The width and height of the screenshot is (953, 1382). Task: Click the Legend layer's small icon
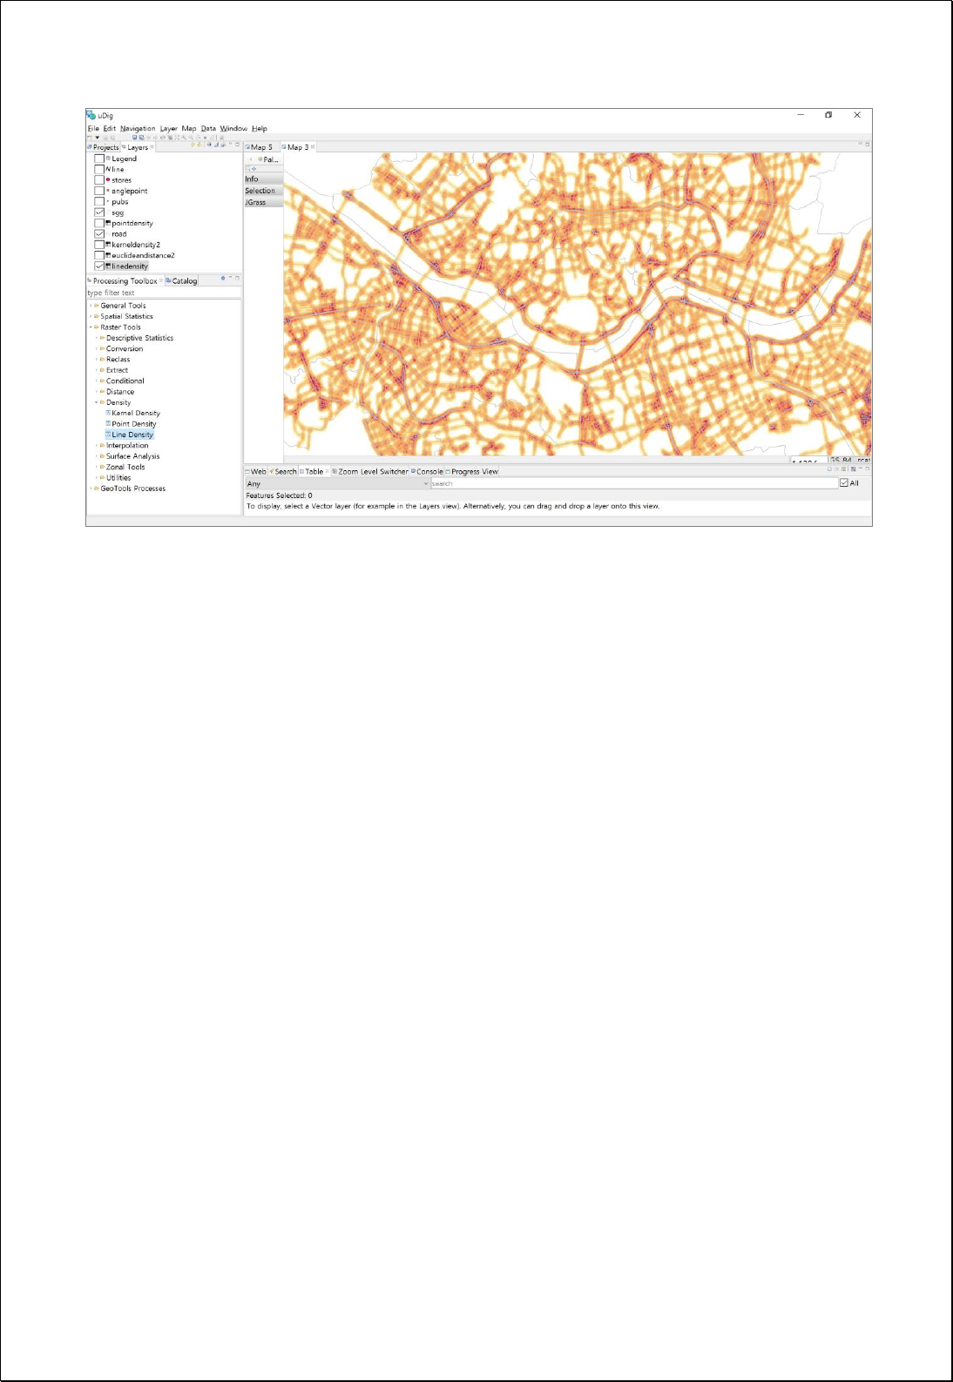coord(108,158)
